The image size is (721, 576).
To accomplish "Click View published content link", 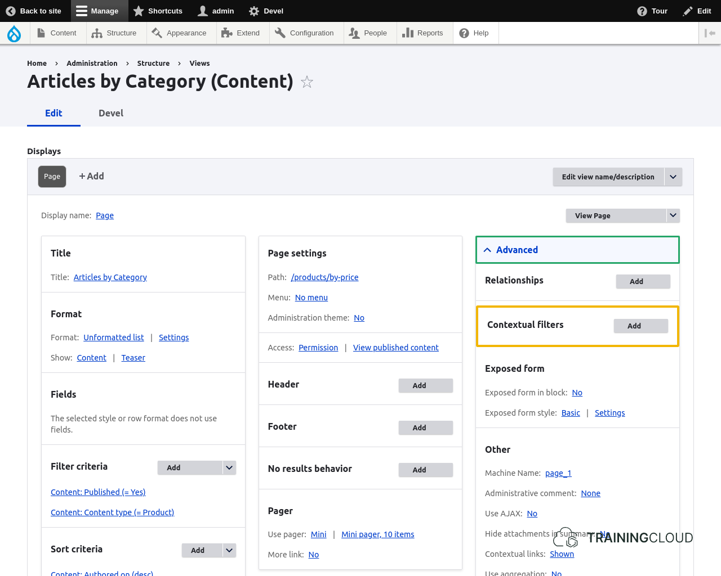I will click(x=396, y=348).
